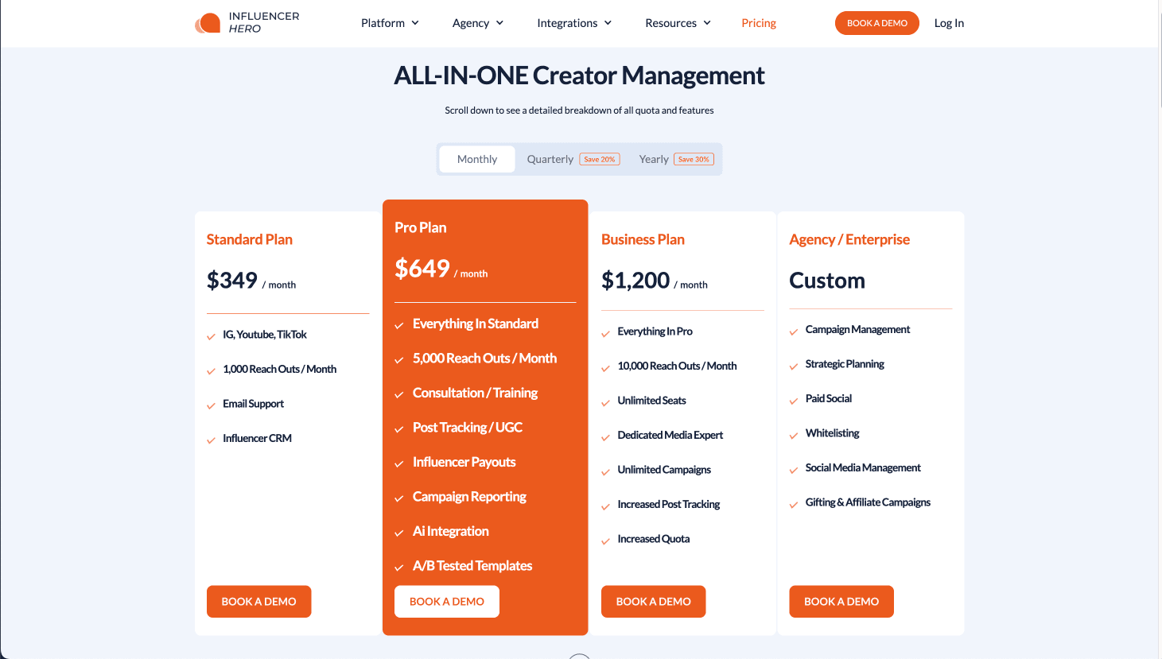Click checkmark beside Everything In Pro
The image size is (1162, 659).
pyautogui.click(x=605, y=334)
